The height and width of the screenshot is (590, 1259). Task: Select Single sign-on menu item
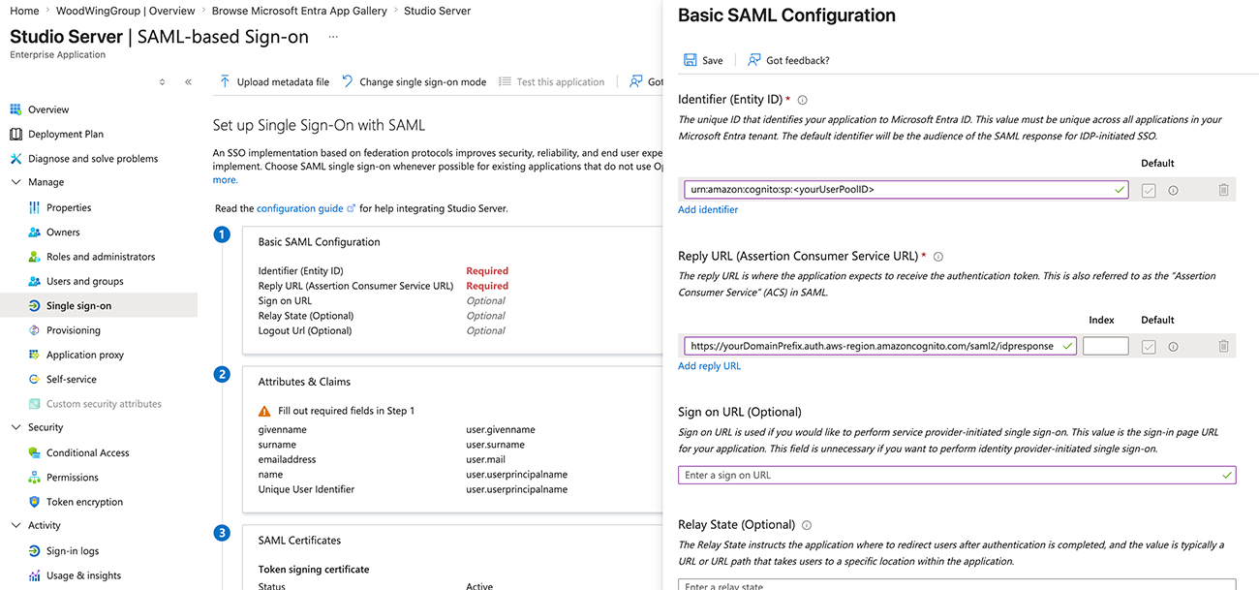(x=99, y=305)
